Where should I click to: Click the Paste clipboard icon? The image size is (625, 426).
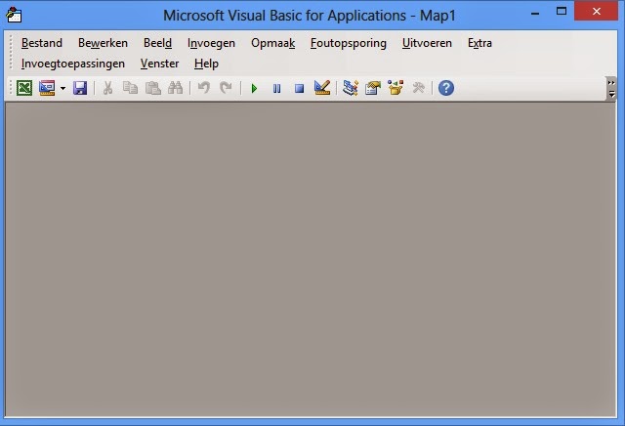[152, 88]
